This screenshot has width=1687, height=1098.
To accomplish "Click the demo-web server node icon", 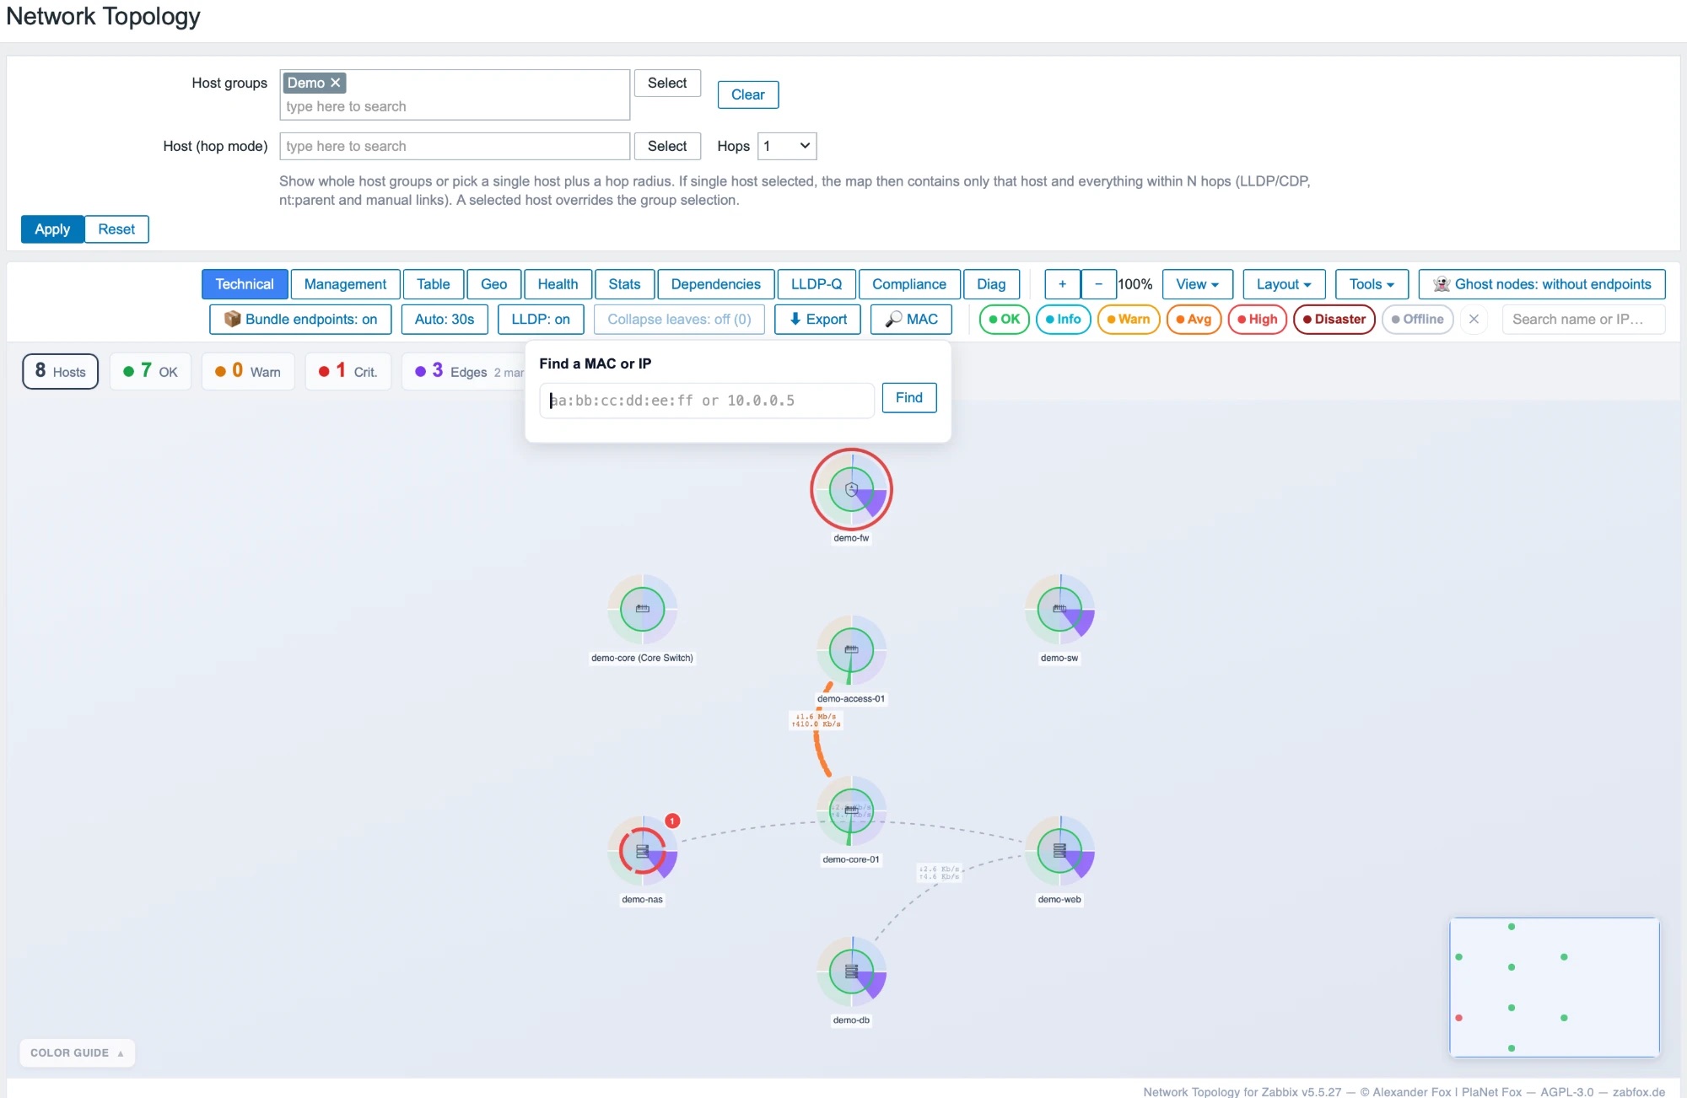I will [x=1059, y=851].
